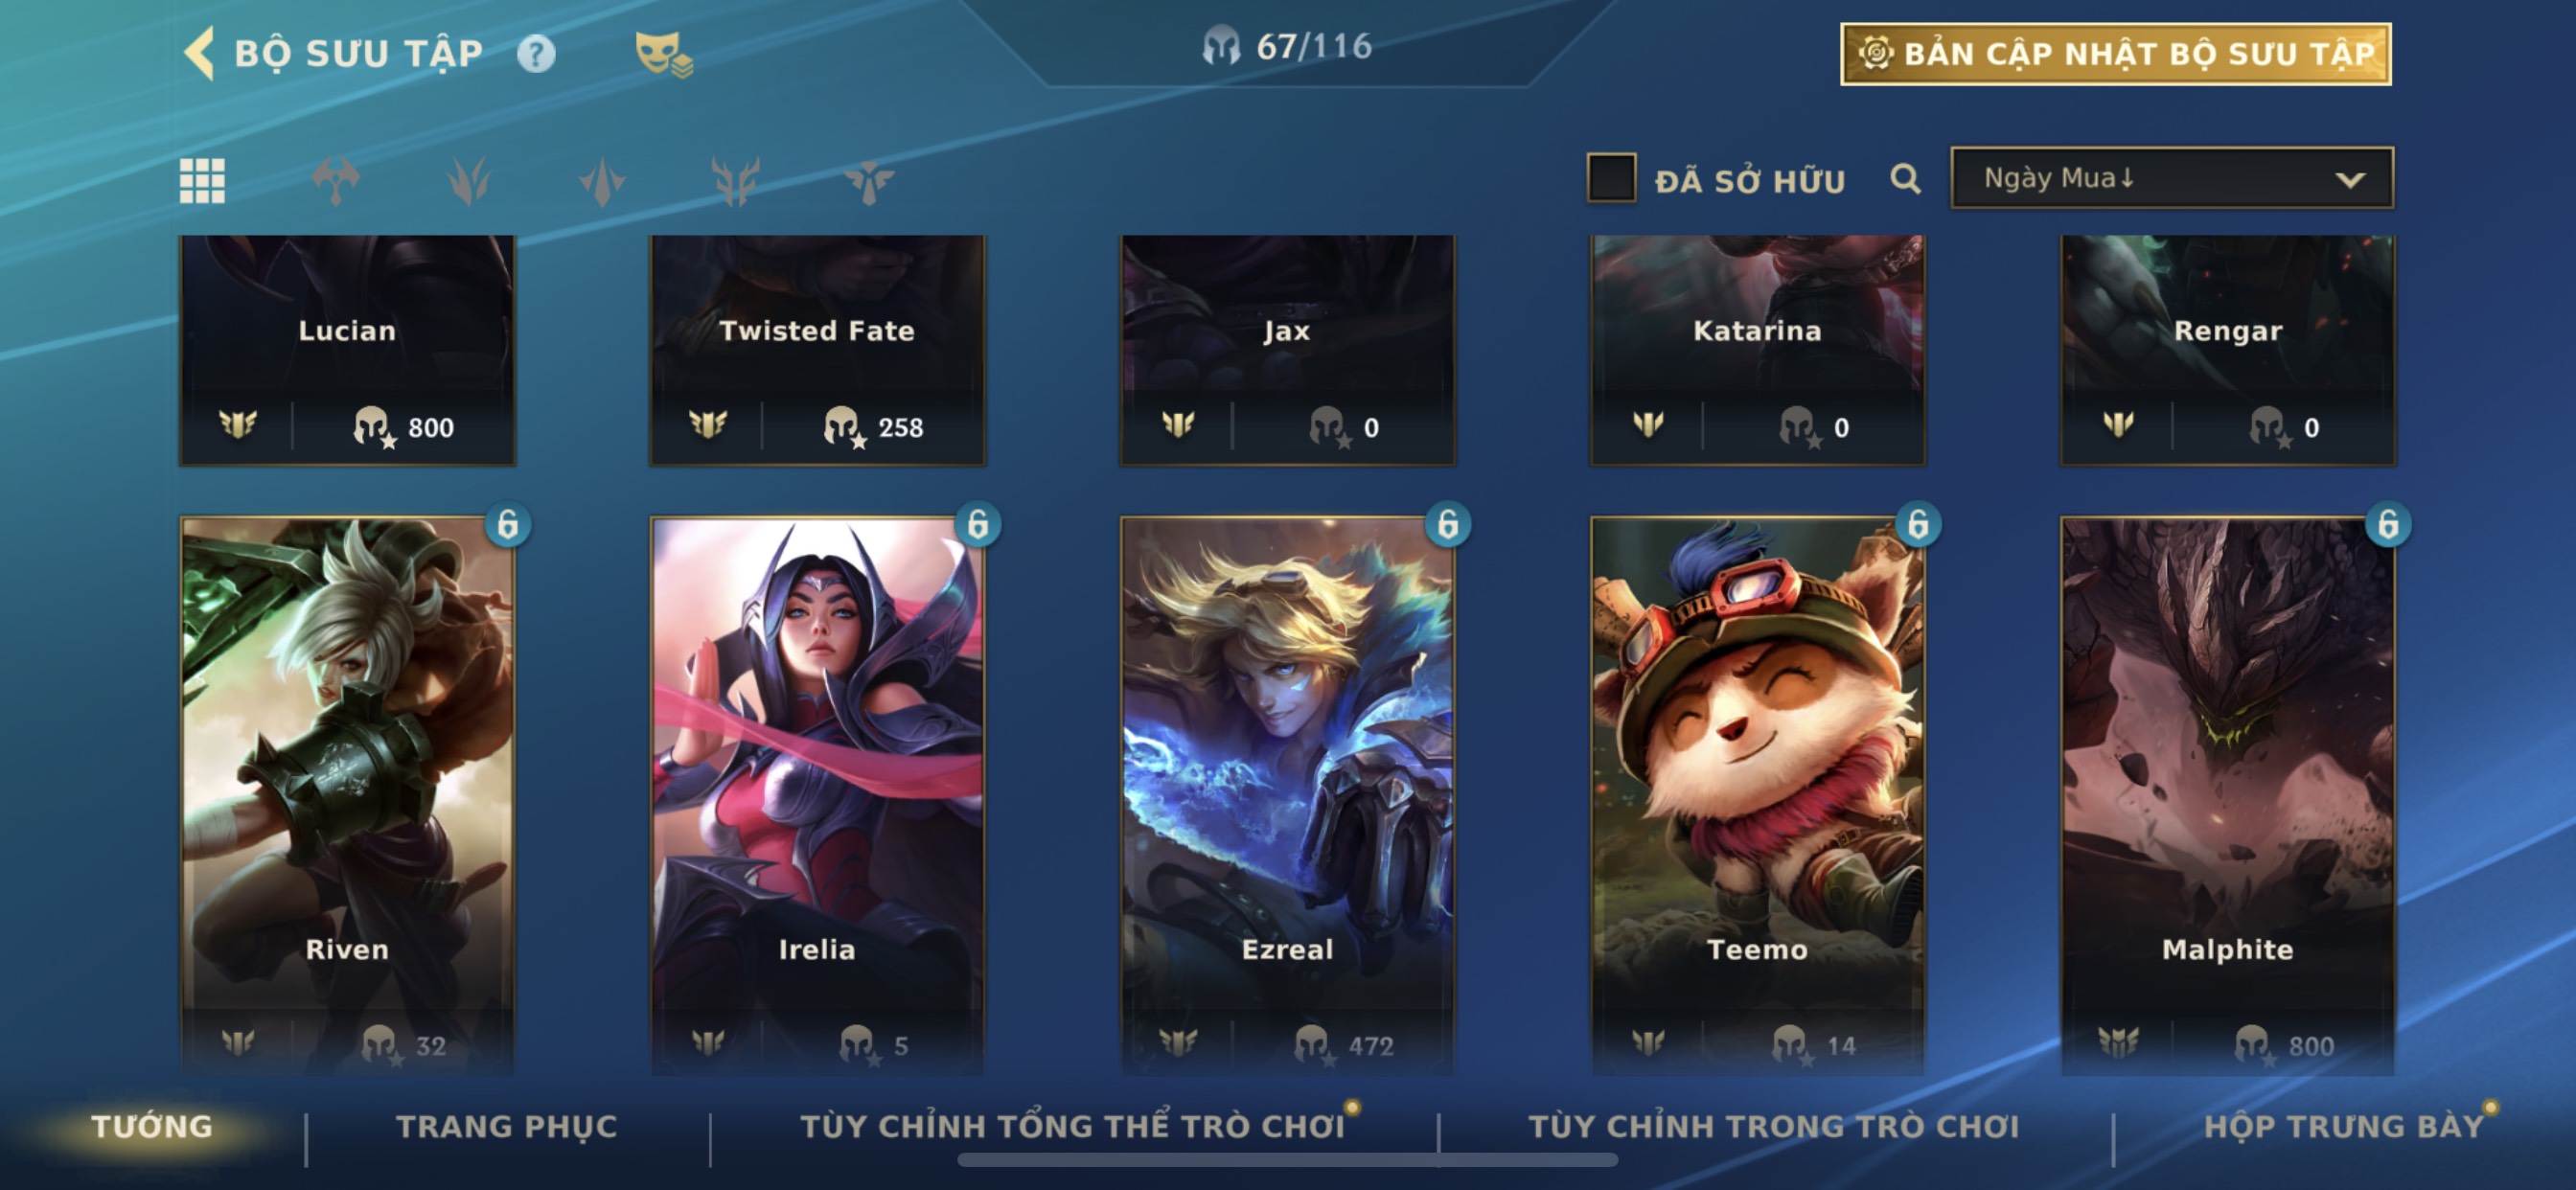Click the unlock badge on Malphite card

pyautogui.click(x=2388, y=524)
